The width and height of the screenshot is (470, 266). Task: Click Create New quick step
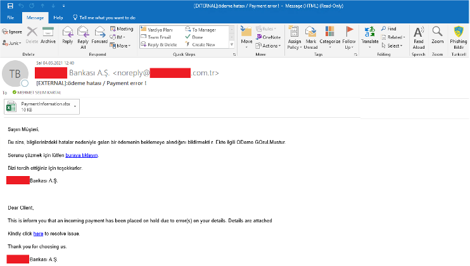(x=200, y=44)
